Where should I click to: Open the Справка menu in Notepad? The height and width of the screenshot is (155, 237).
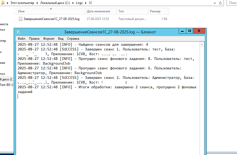73,39
